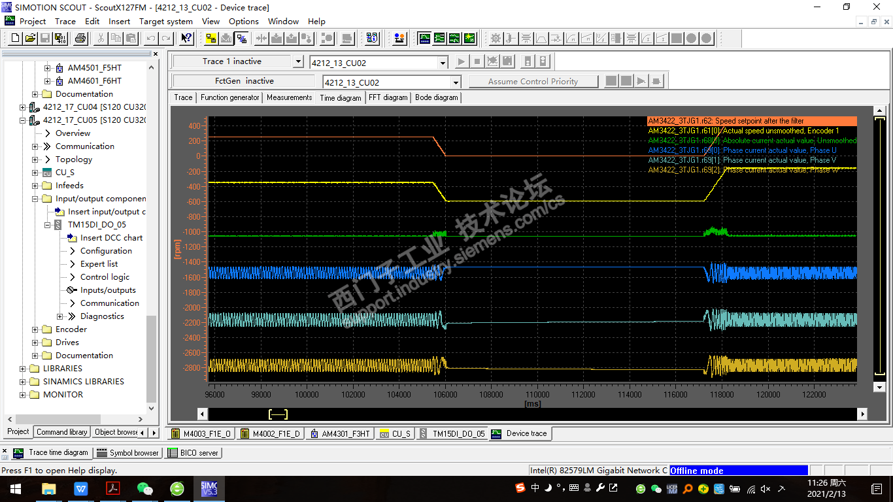Image resolution: width=893 pixels, height=502 pixels.
Task: Expand the AM4601_F6HT tree node
Action: coord(47,81)
